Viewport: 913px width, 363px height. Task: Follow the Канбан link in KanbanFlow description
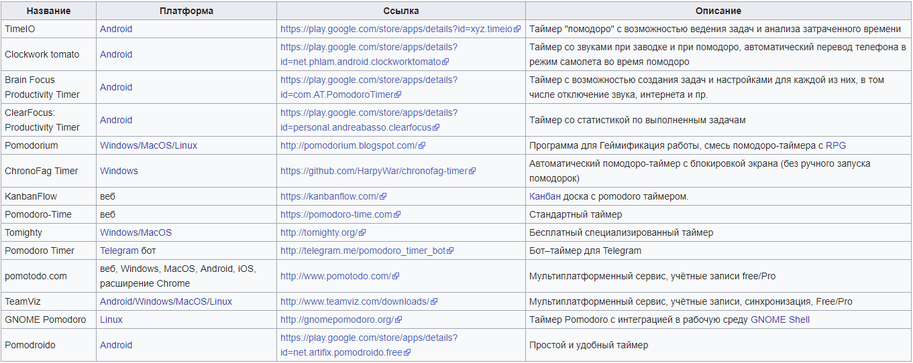[x=545, y=197]
